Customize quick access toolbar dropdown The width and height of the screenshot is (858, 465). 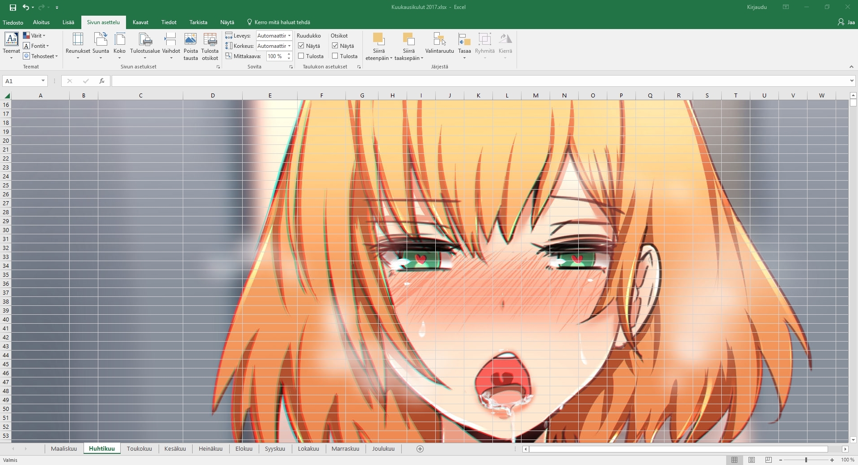[x=57, y=8]
